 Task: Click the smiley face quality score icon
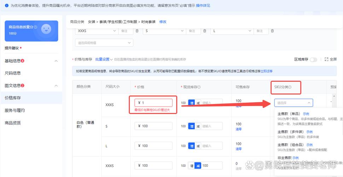pos(46,29)
